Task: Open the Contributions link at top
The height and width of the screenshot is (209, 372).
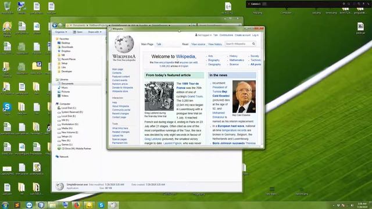Action: [226, 35]
